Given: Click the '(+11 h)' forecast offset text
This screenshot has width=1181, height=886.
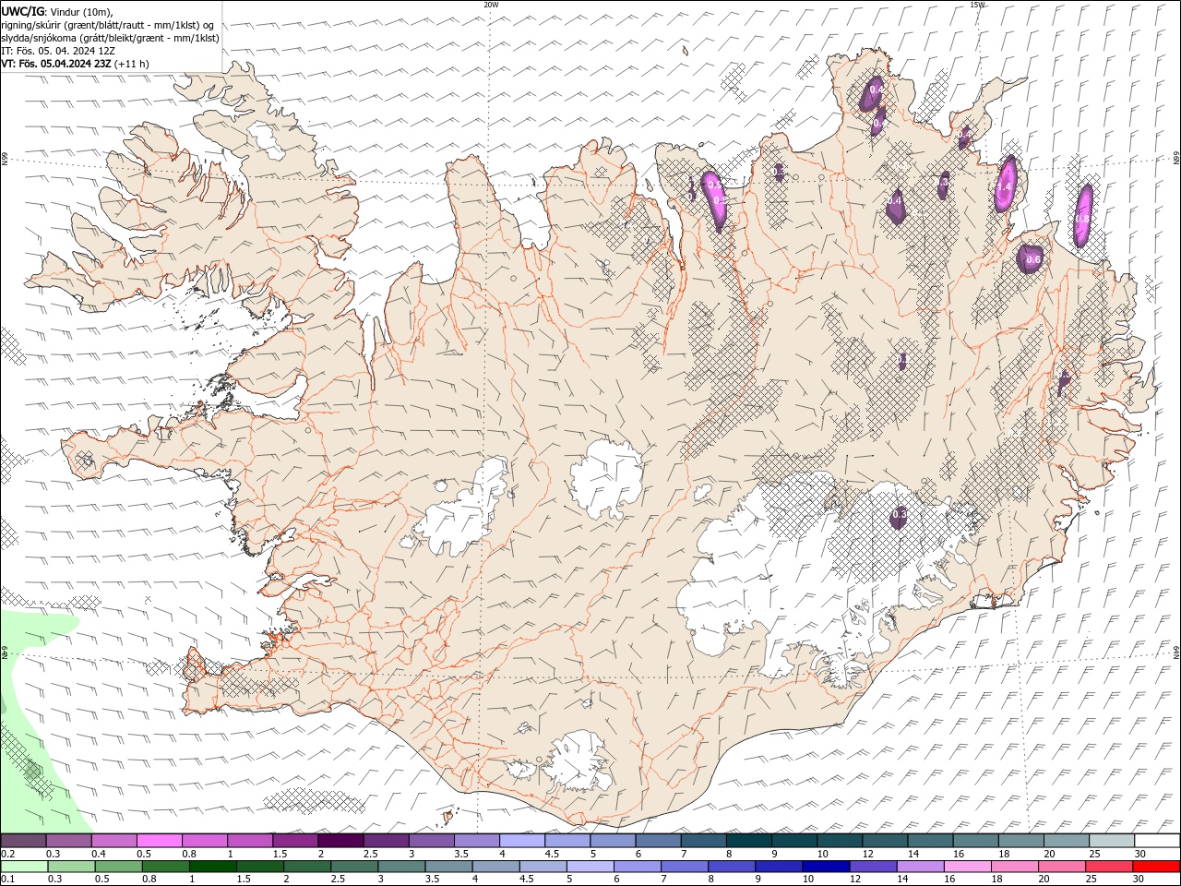Looking at the screenshot, I should pos(132,64).
